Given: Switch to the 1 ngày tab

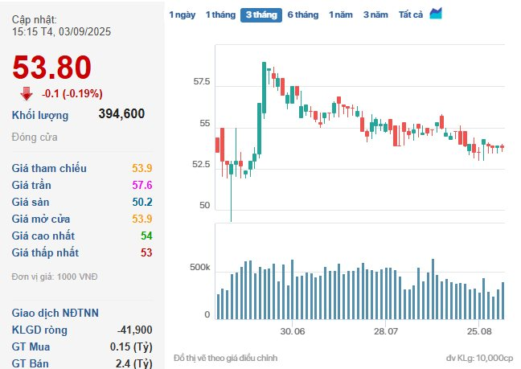Looking at the screenshot, I should pos(182,15).
